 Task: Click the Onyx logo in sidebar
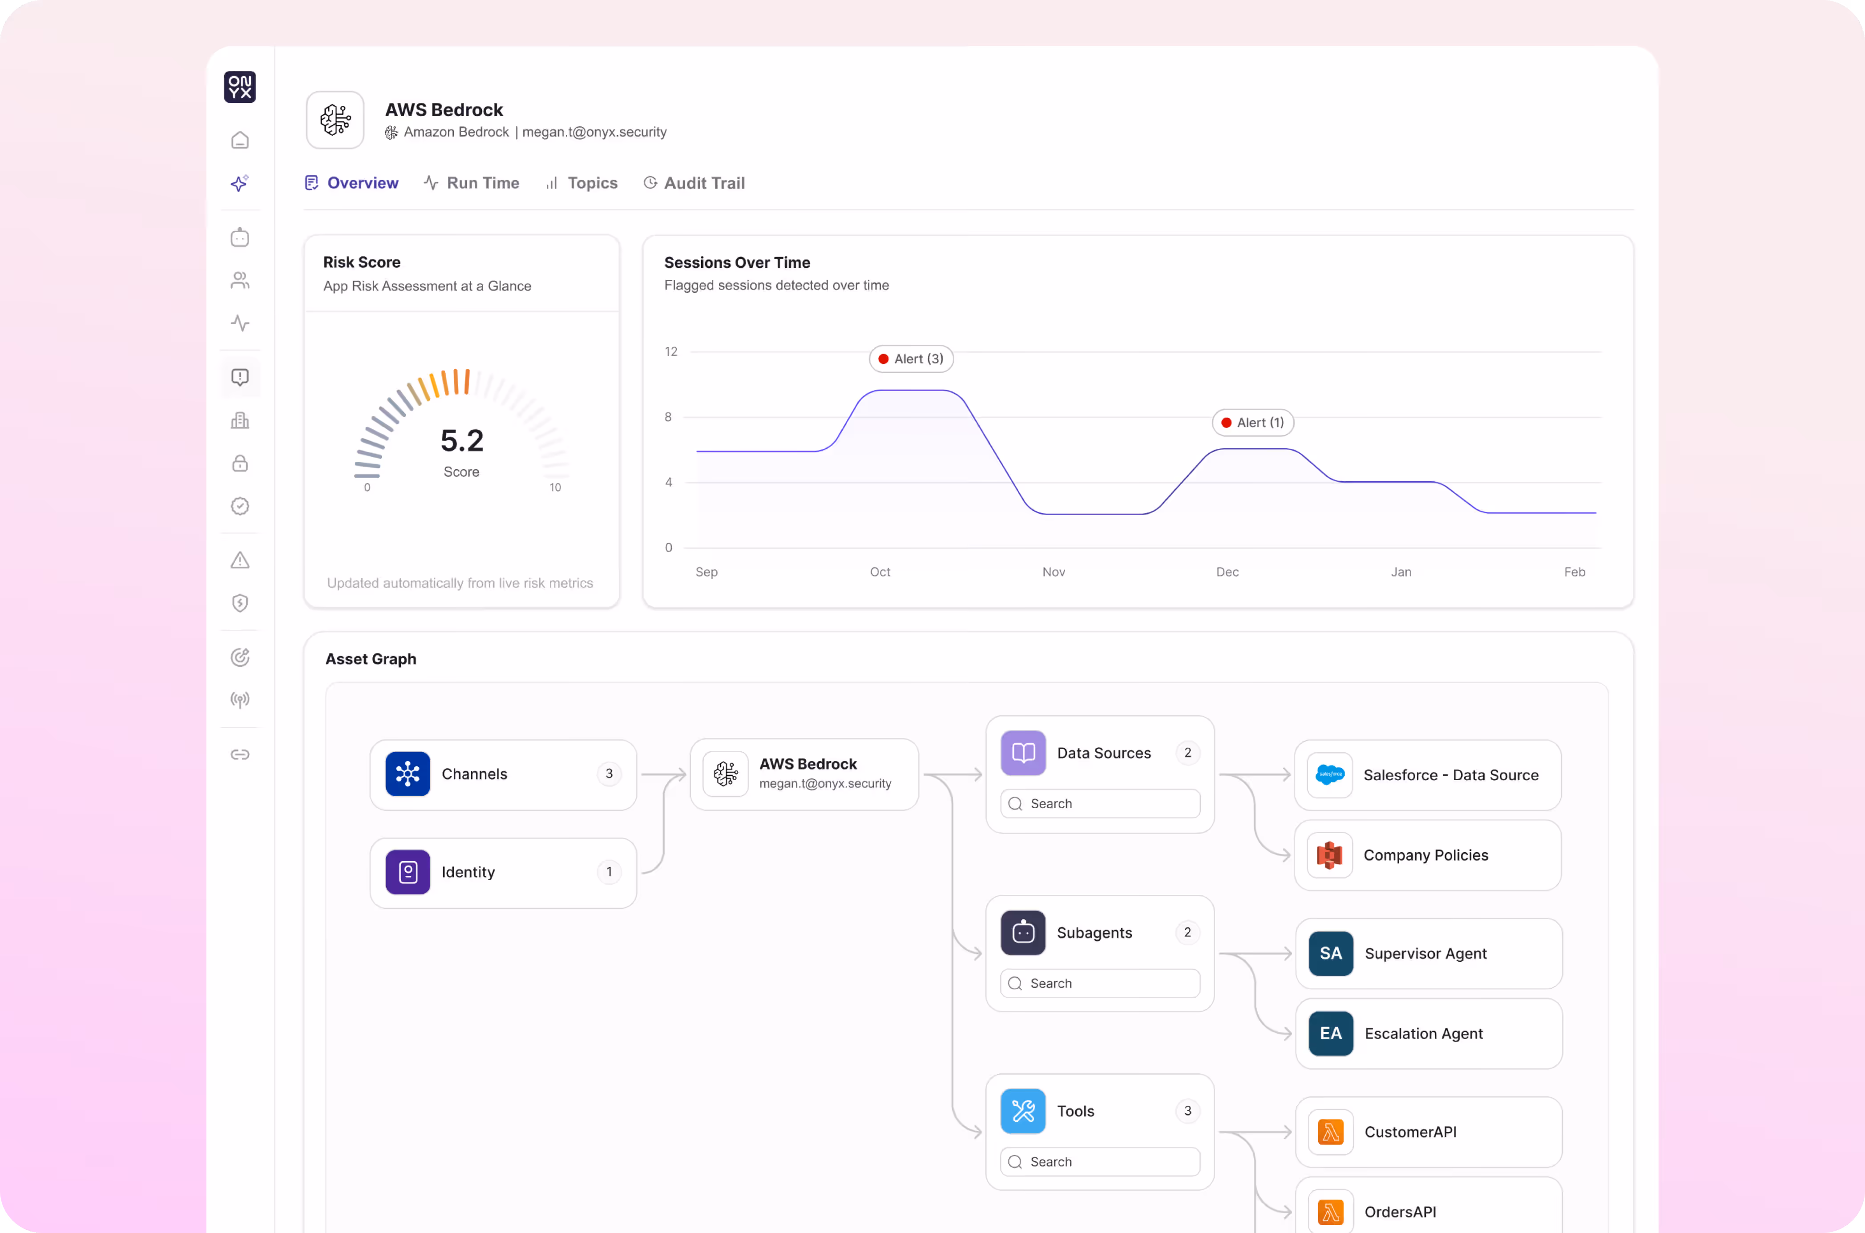(x=240, y=86)
